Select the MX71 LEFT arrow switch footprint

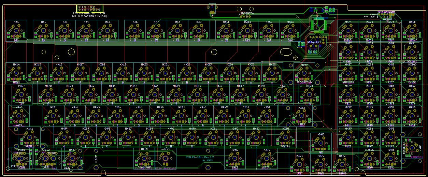coord(299,165)
